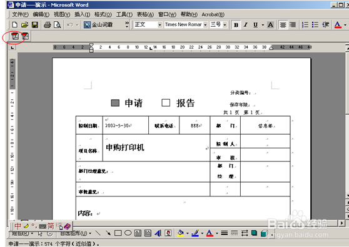Apply the line color brush
The height and width of the screenshot is (247, 349).
click(x=195, y=233)
